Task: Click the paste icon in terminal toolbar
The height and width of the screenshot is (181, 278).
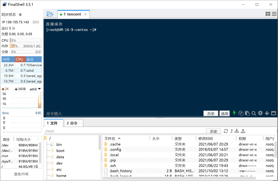Action: tap(247, 113)
